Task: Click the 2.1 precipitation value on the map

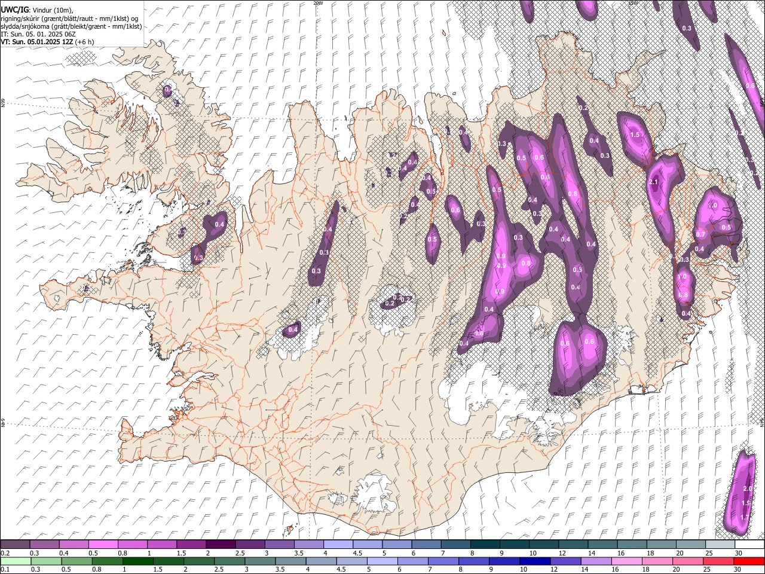Action: pyautogui.click(x=653, y=182)
